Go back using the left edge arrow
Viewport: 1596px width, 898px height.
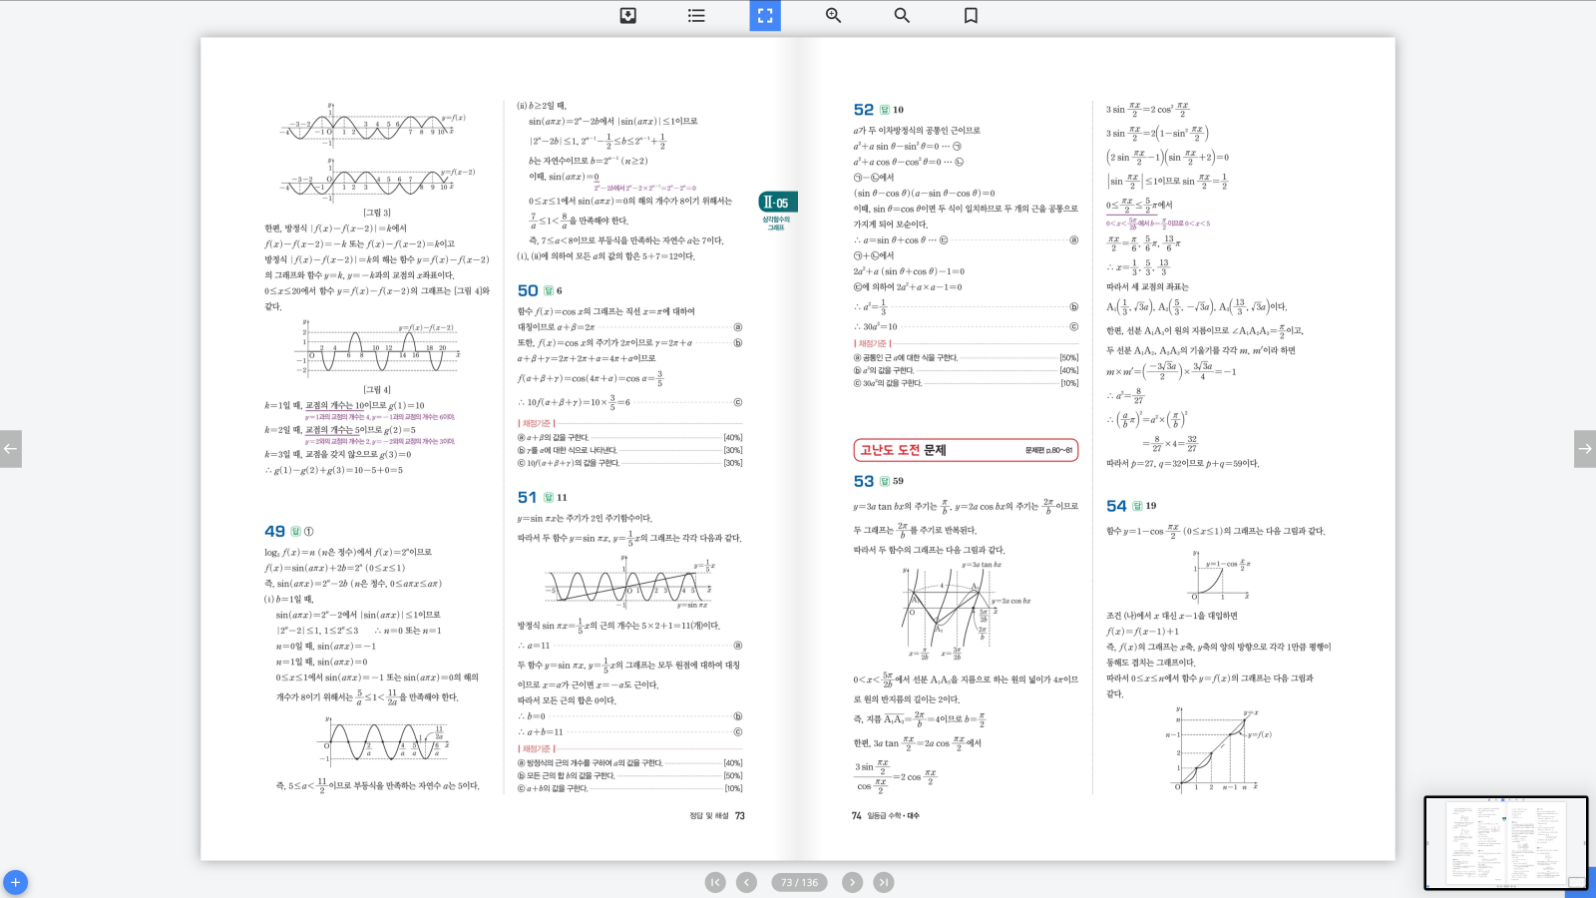(11, 449)
